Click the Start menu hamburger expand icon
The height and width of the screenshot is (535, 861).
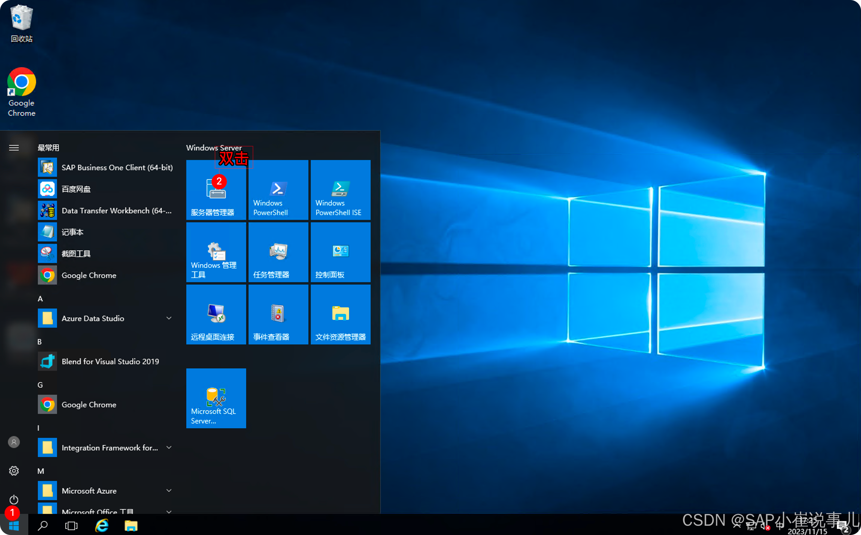tap(14, 148)
